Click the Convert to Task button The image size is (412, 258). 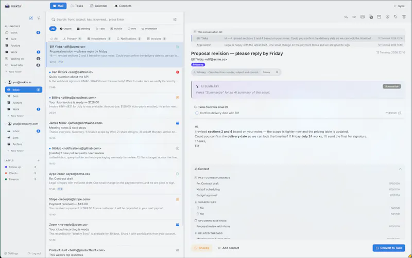click(x=389, y=248)
